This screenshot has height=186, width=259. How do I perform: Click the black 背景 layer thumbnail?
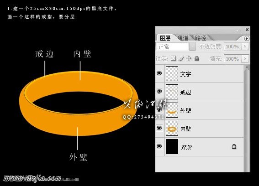172,147
